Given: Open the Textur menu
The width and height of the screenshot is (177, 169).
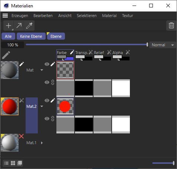Looking at the screenshot, I should tap(128, 16).
